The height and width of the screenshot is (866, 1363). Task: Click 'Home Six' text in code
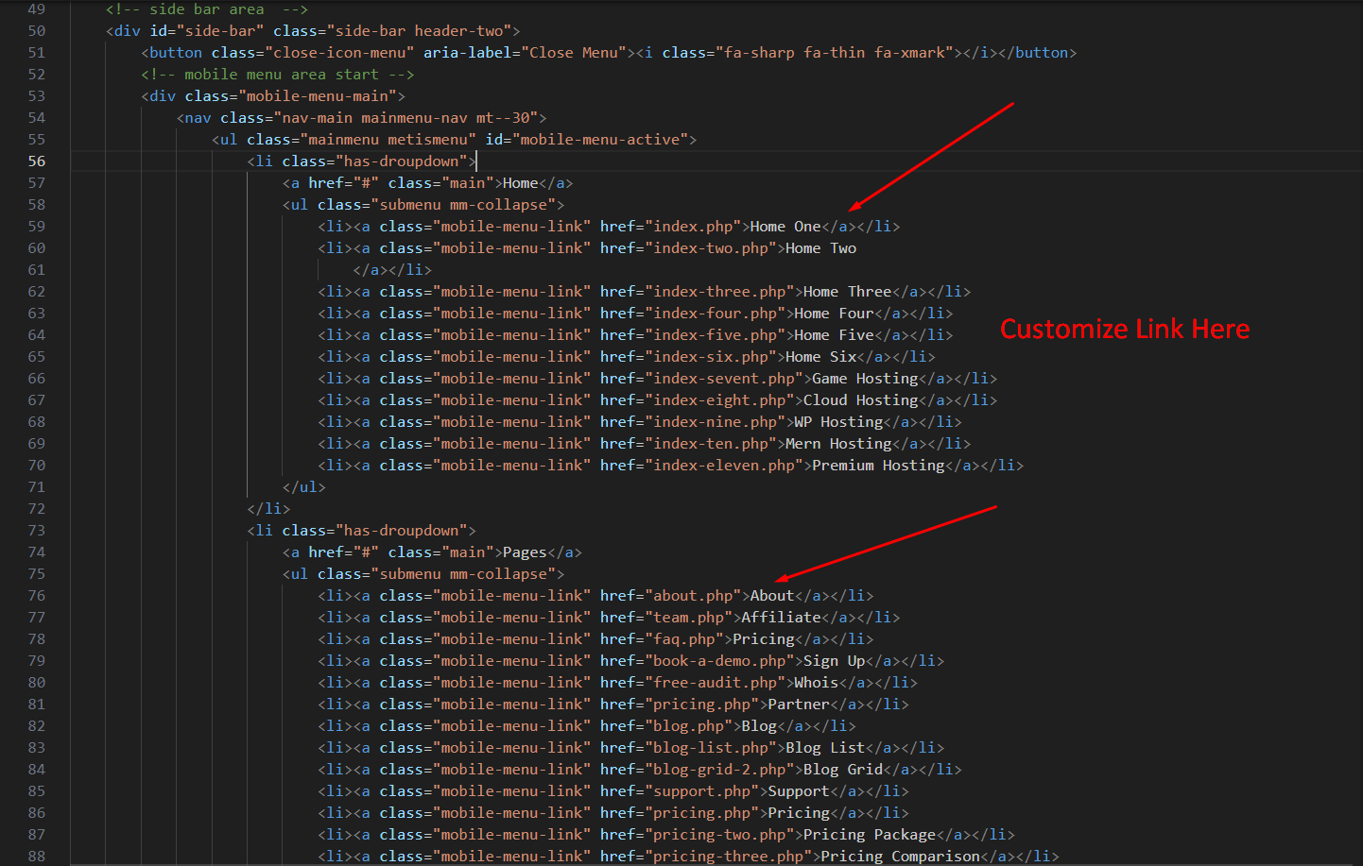820,357
